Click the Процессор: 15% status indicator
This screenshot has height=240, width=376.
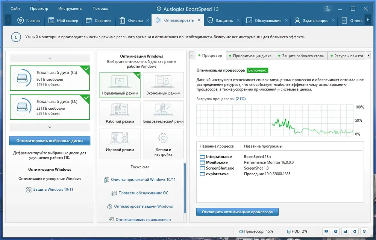(x=256, y=232)
